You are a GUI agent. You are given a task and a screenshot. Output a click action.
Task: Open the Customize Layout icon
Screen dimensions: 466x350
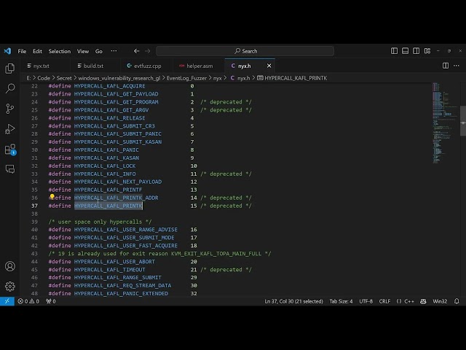(427, 51)
